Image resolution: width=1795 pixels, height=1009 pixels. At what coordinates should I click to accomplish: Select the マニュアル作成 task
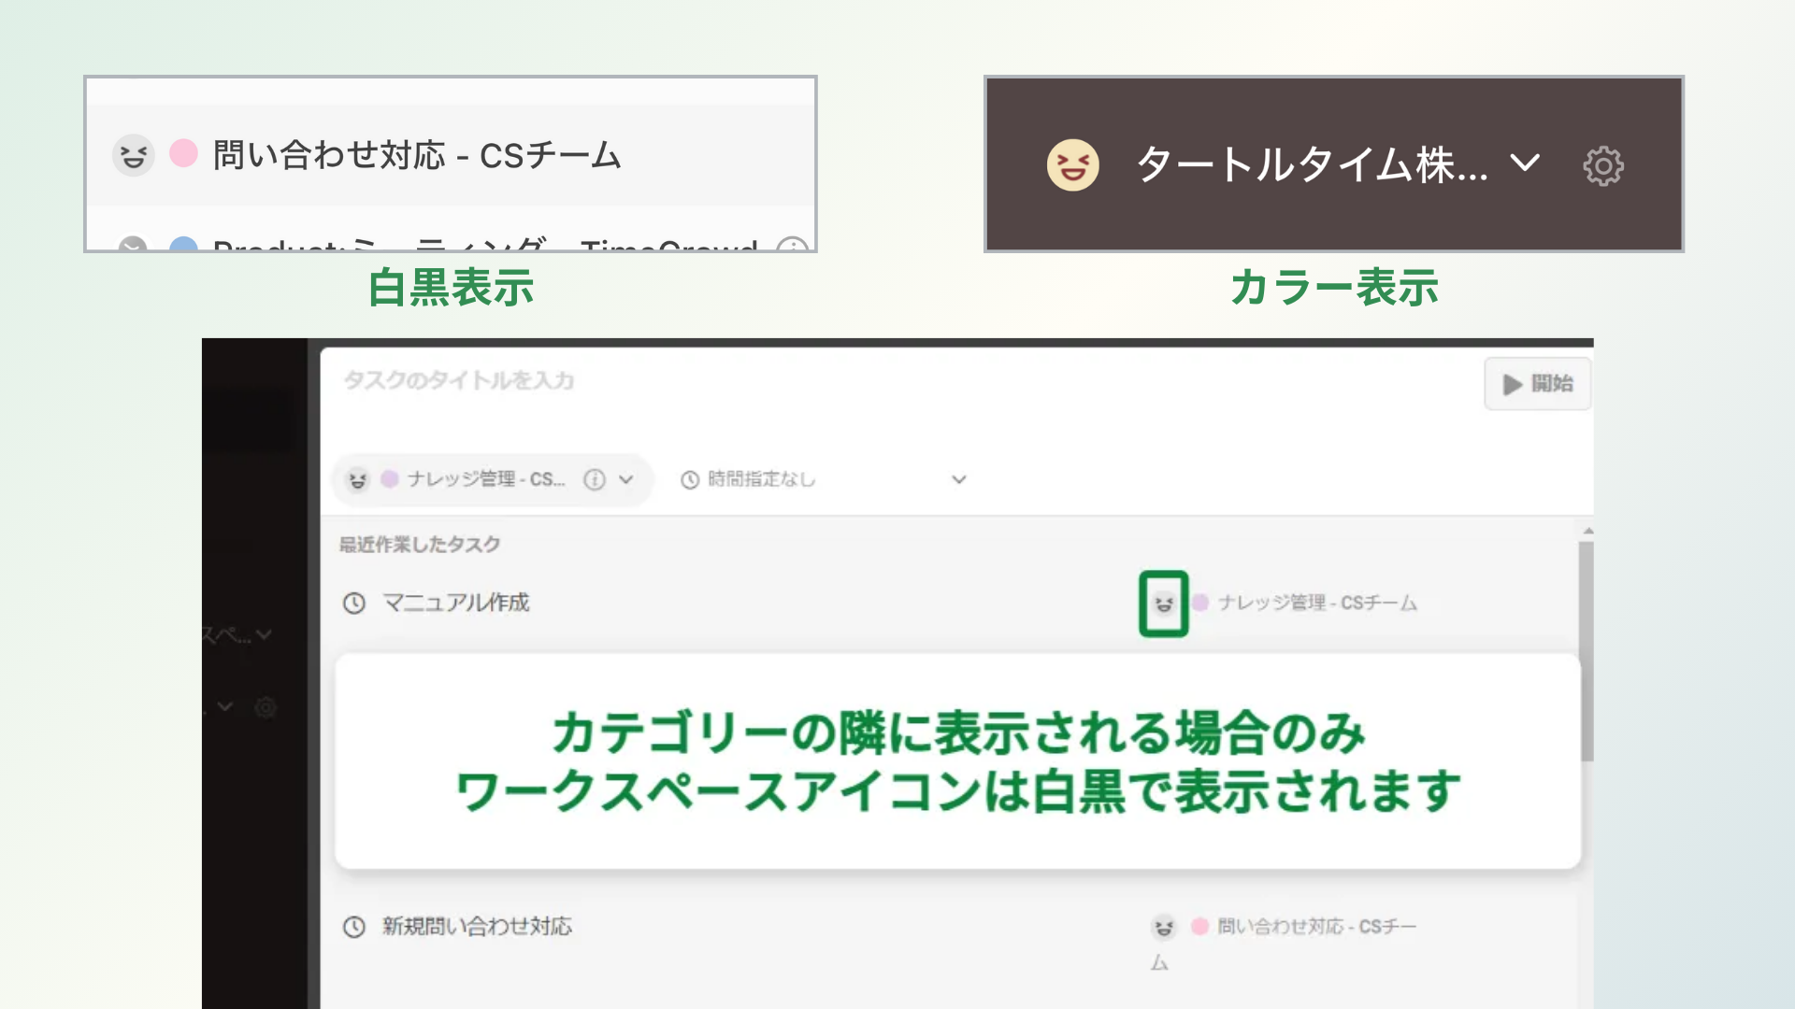click(x=455, y=604)
